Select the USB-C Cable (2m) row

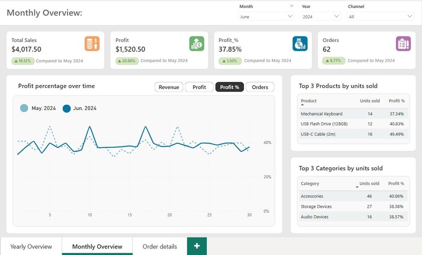pos(353,134)
